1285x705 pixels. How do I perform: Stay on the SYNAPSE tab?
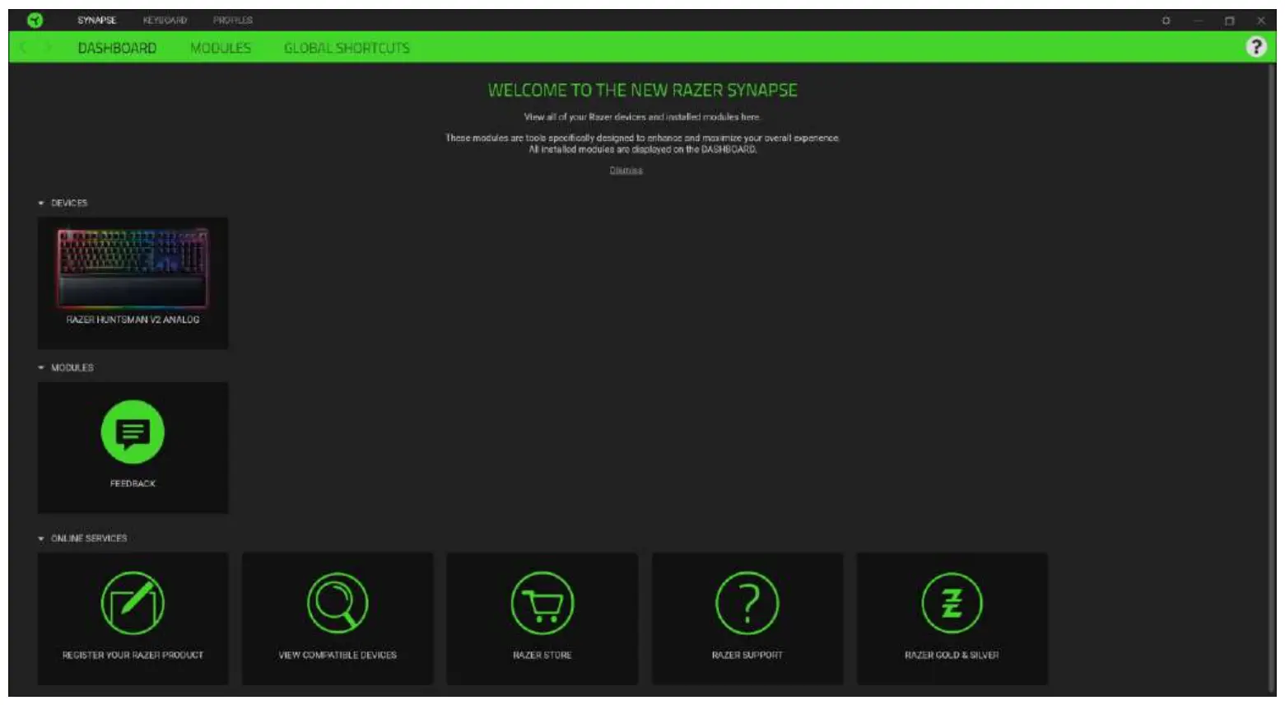pyautogui.click(x=96, y=19)
